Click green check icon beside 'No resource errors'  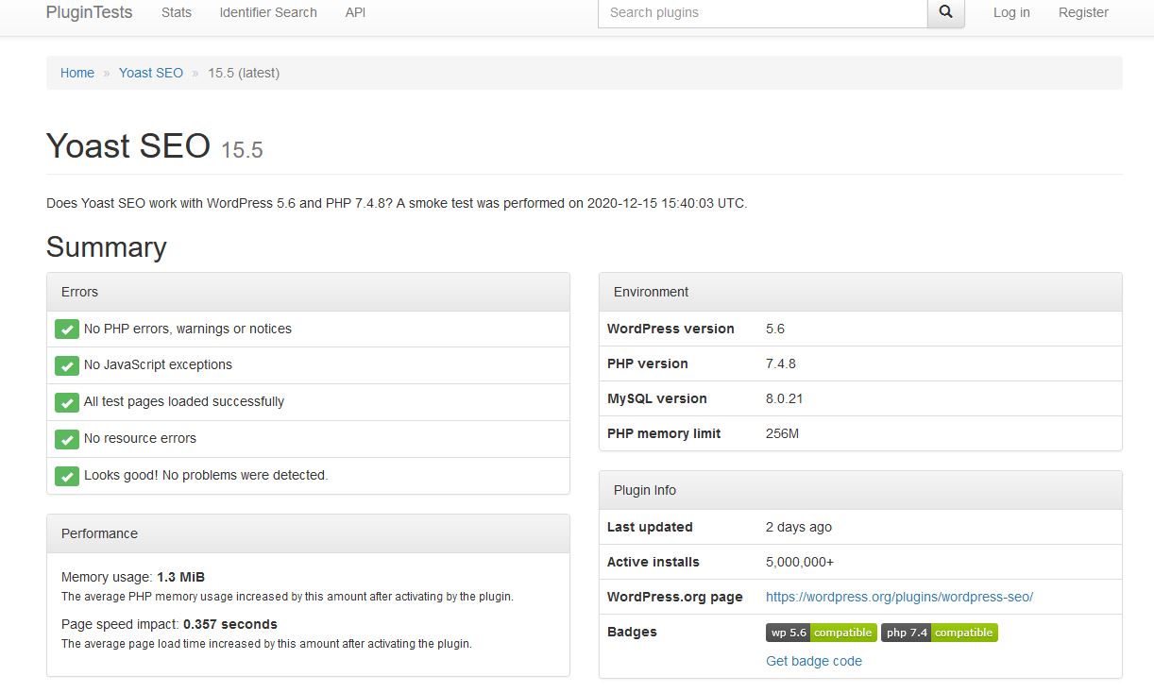tap(66, 439)
